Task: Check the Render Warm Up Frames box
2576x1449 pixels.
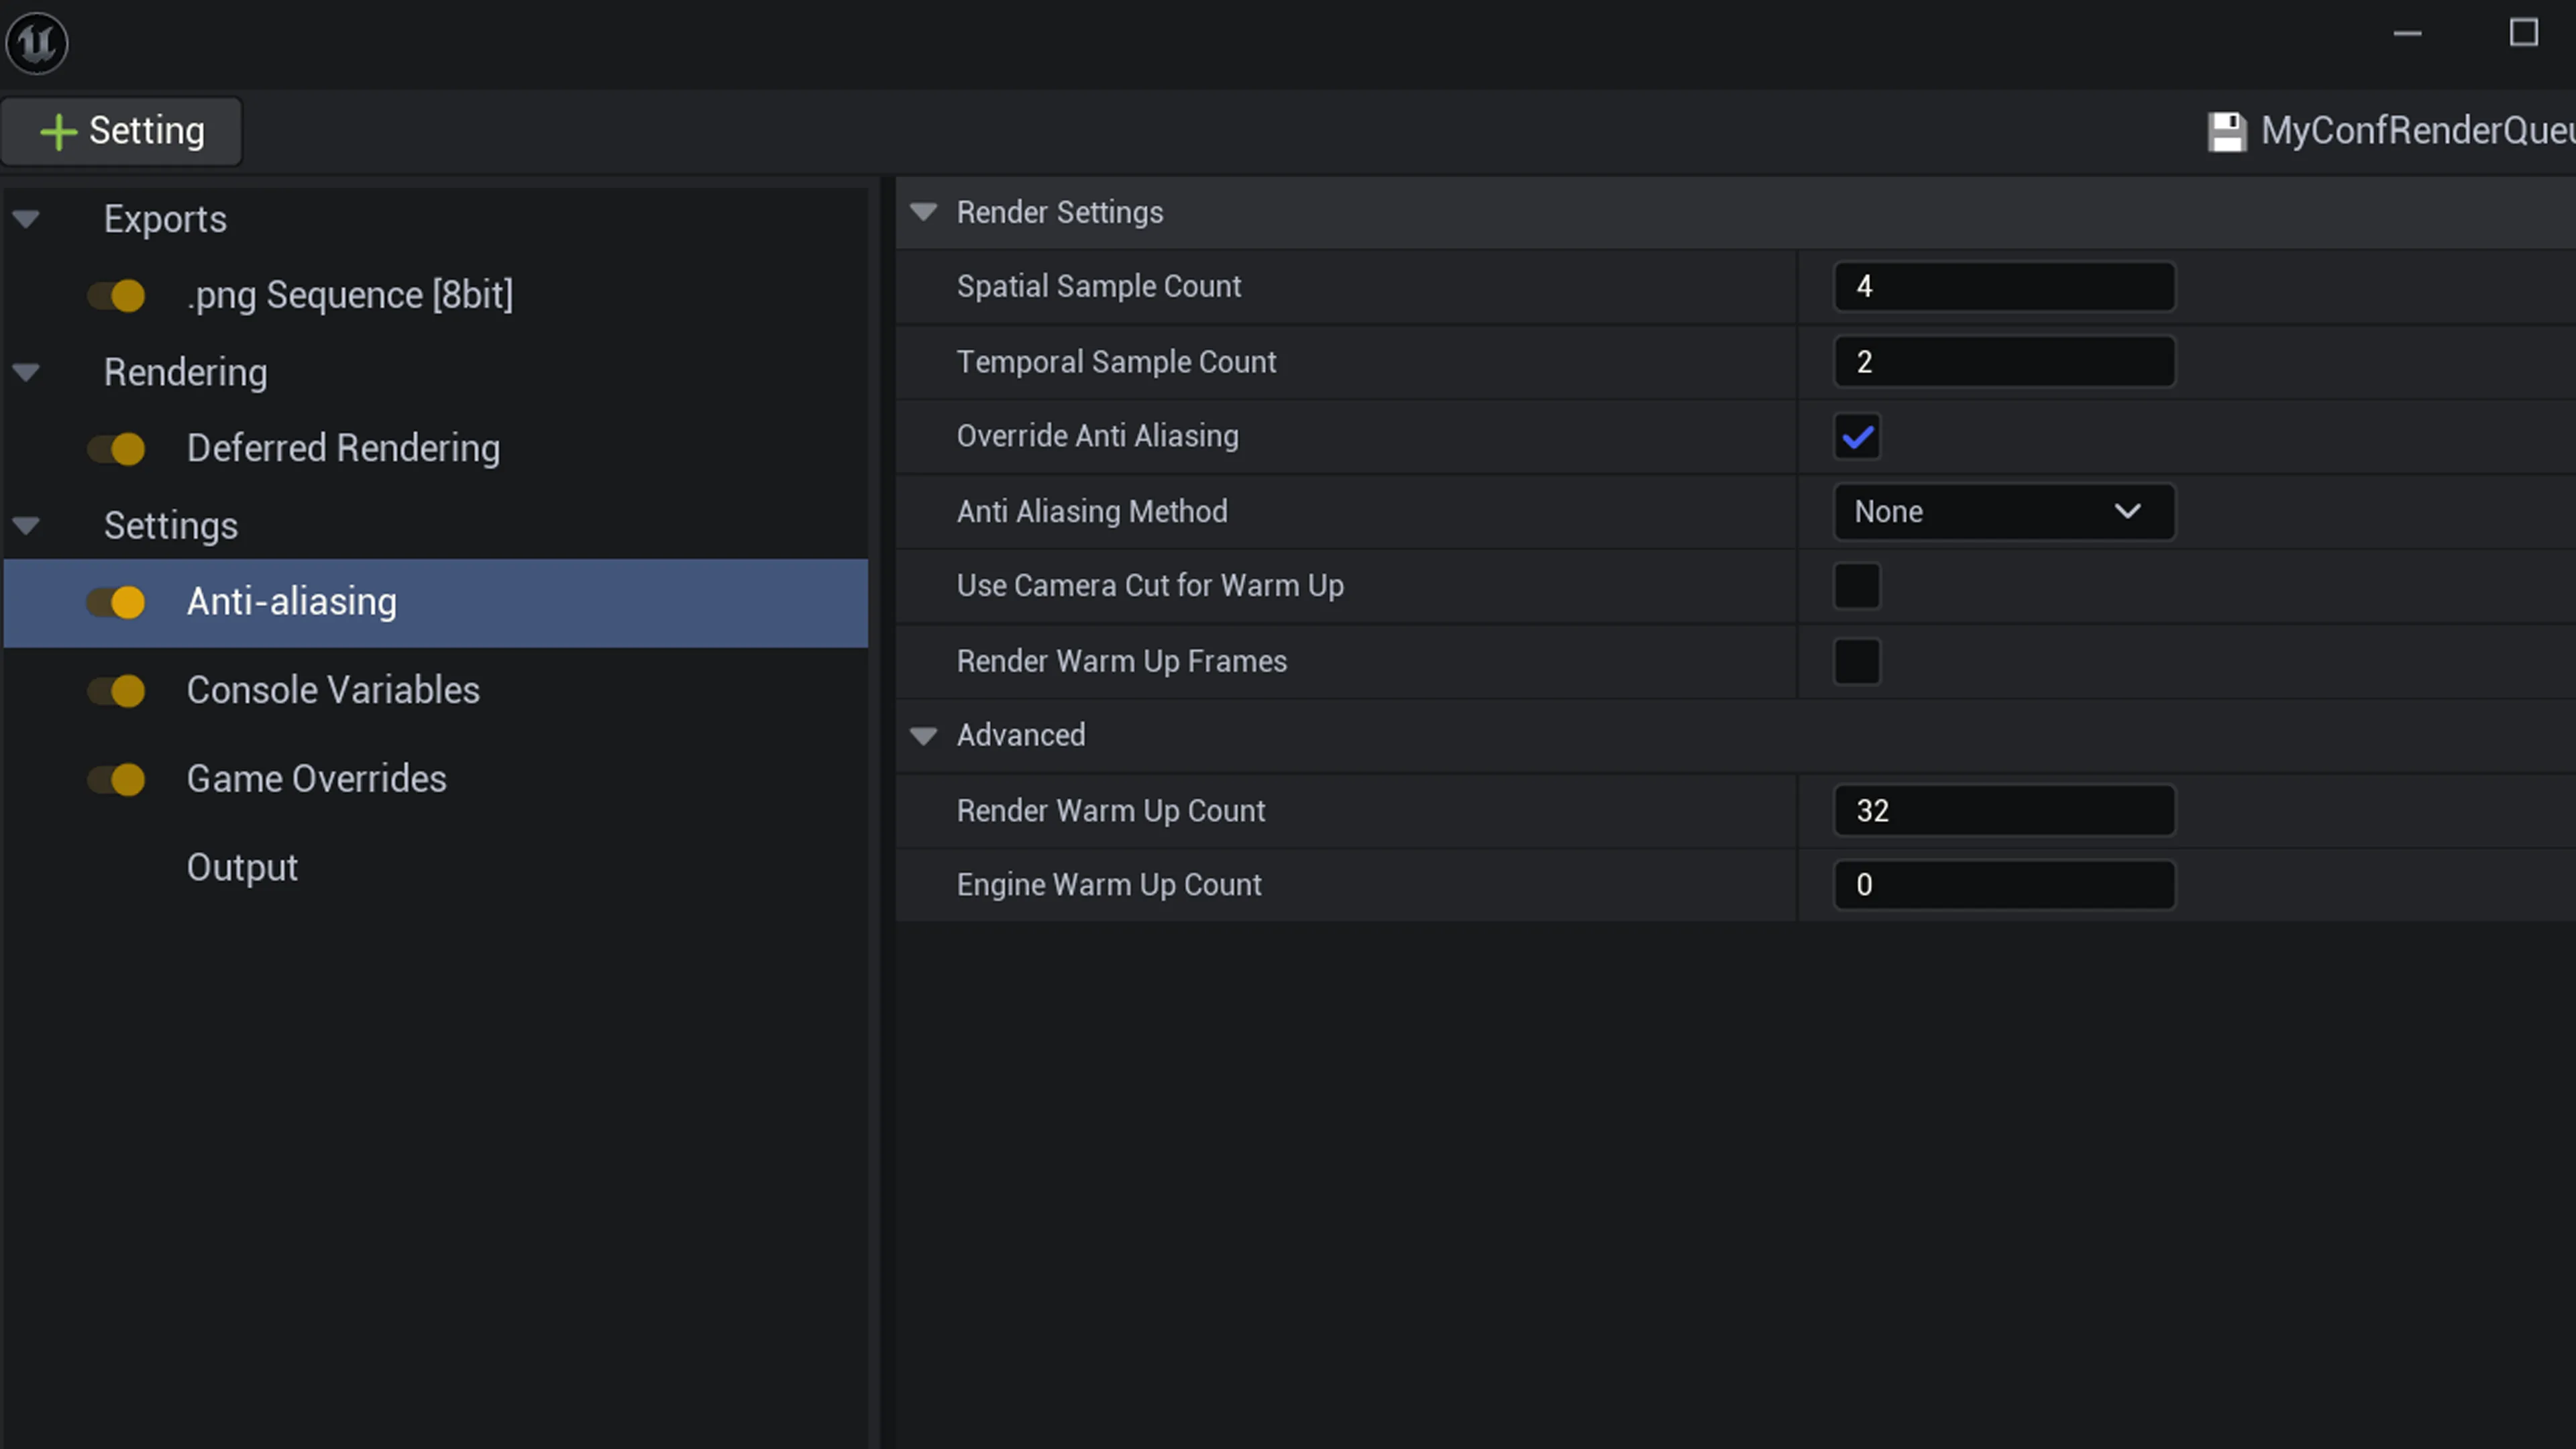Action: [x=1857, y=661]
